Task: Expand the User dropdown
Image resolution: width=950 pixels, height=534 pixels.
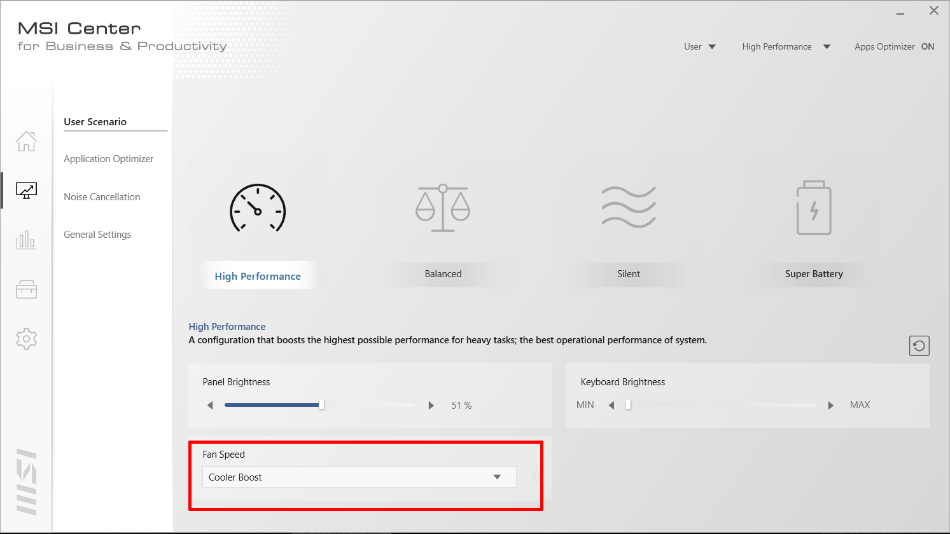Action: pos(700,46)
